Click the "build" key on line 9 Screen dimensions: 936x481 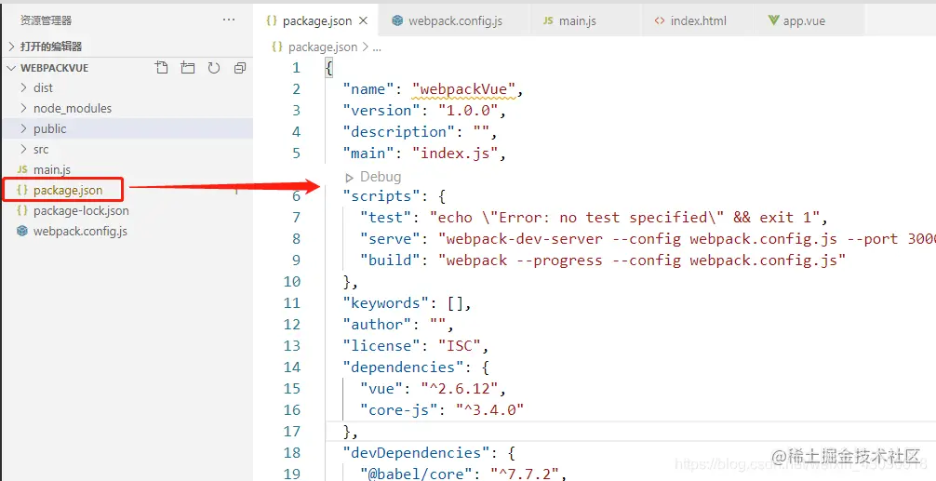(390, 261)
